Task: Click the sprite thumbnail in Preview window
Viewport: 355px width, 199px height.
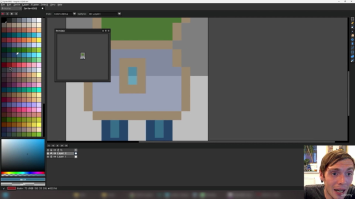Action: (x=83, y=56)
